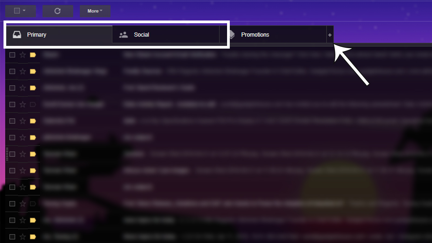Star the third email in list
This screenshot has height=243, width=432.
(23, 88)
